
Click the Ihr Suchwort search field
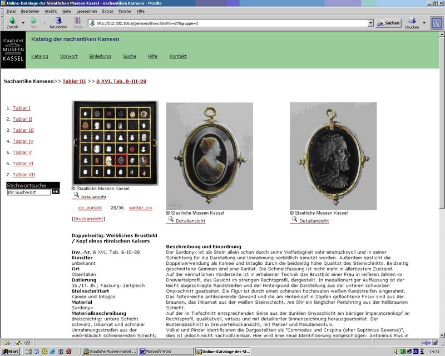pos(28,192)
